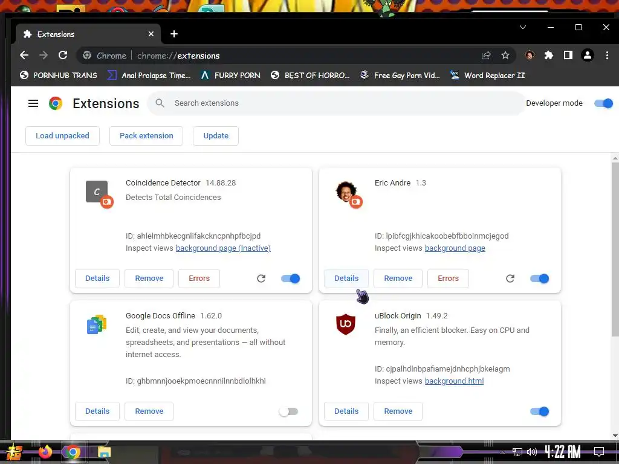Select the Extensions browser tab

pos(88,34)
